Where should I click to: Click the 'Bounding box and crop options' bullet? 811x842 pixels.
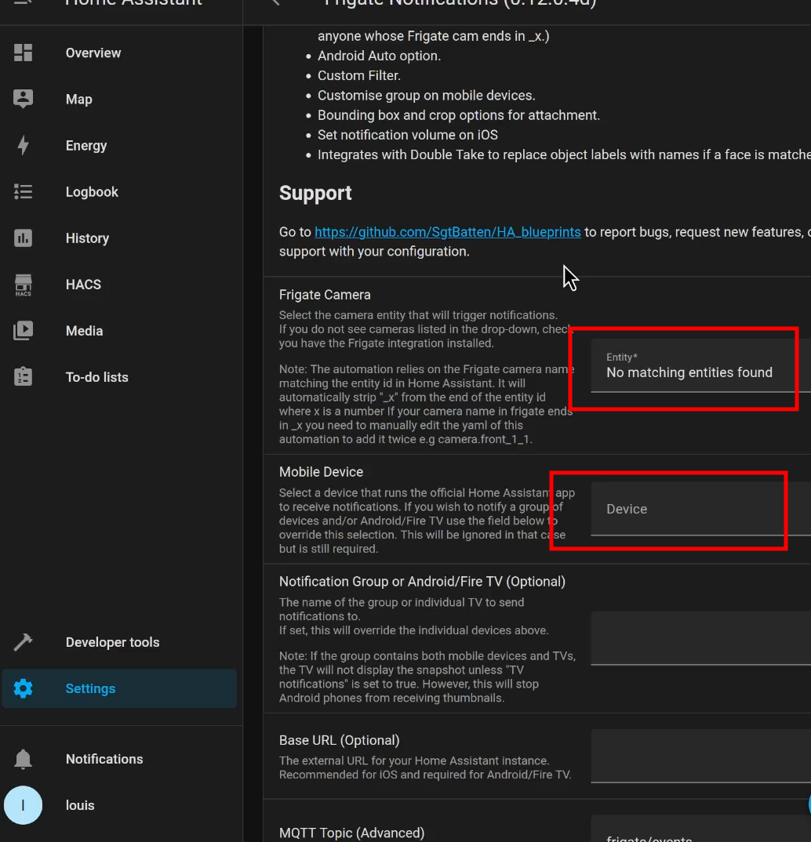[459, 115]
